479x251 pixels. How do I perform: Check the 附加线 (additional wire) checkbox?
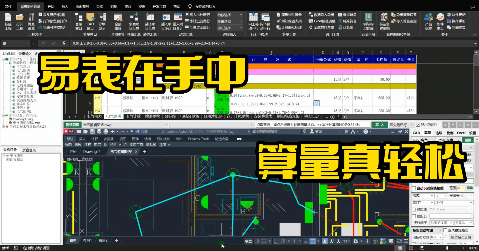coord(414,210)
